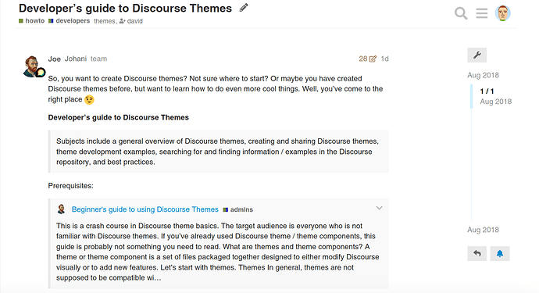Click the 1d post date
Image resolution: width=539 pixels, height=293 pixels.
[x=384, y=59]
